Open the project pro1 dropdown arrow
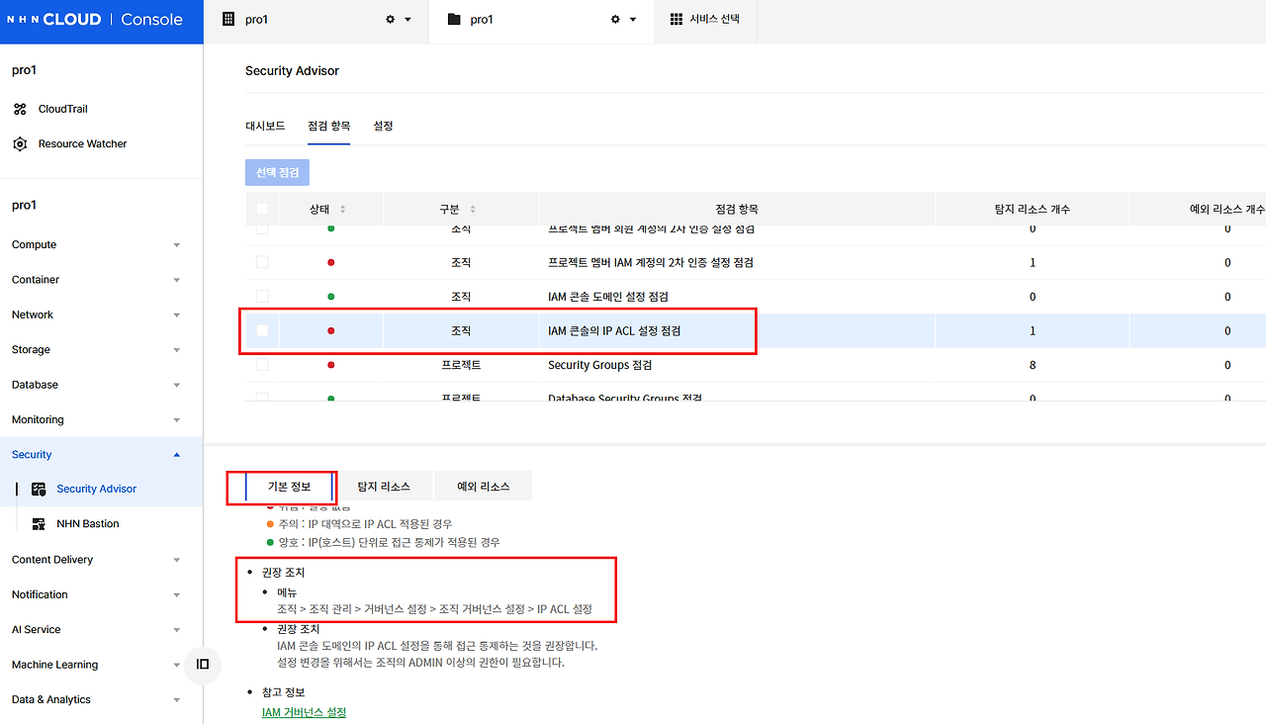 [633, 20]
